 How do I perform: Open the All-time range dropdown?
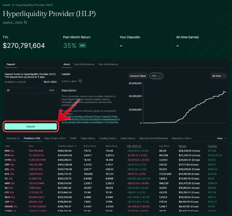(218, 76)
